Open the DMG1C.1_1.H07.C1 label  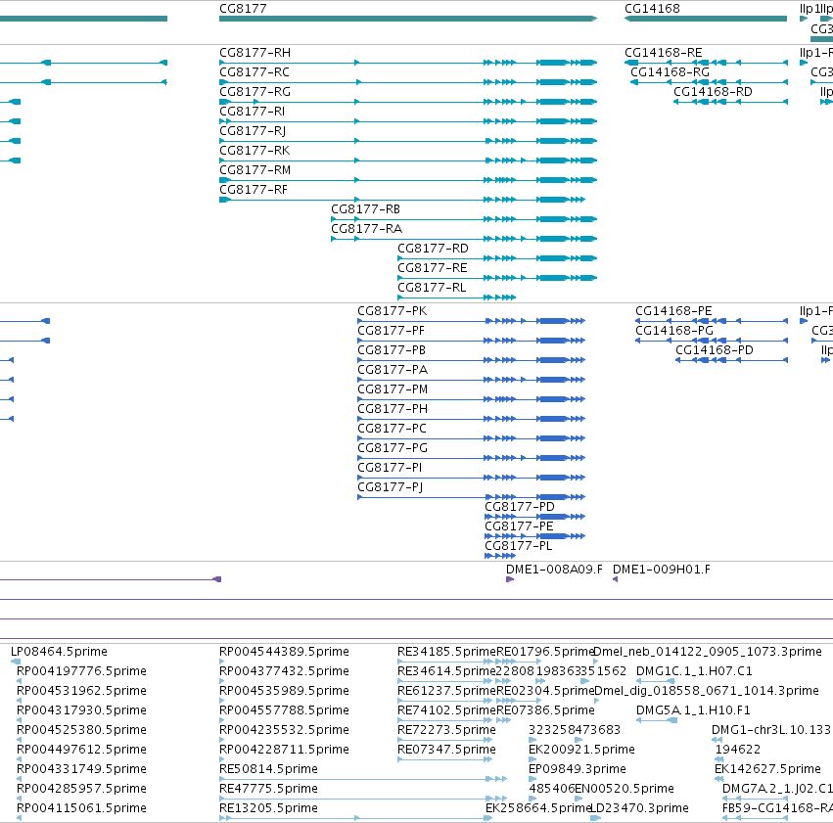coord(694,671)
